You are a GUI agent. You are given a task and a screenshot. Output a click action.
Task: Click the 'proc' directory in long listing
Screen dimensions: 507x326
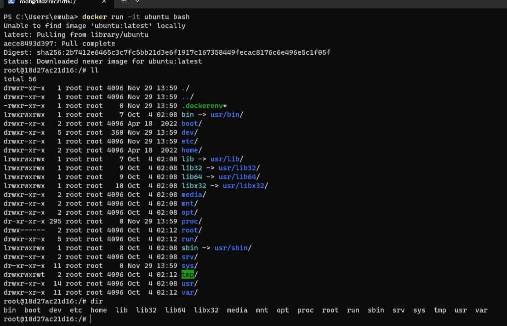tap(189, 221)
